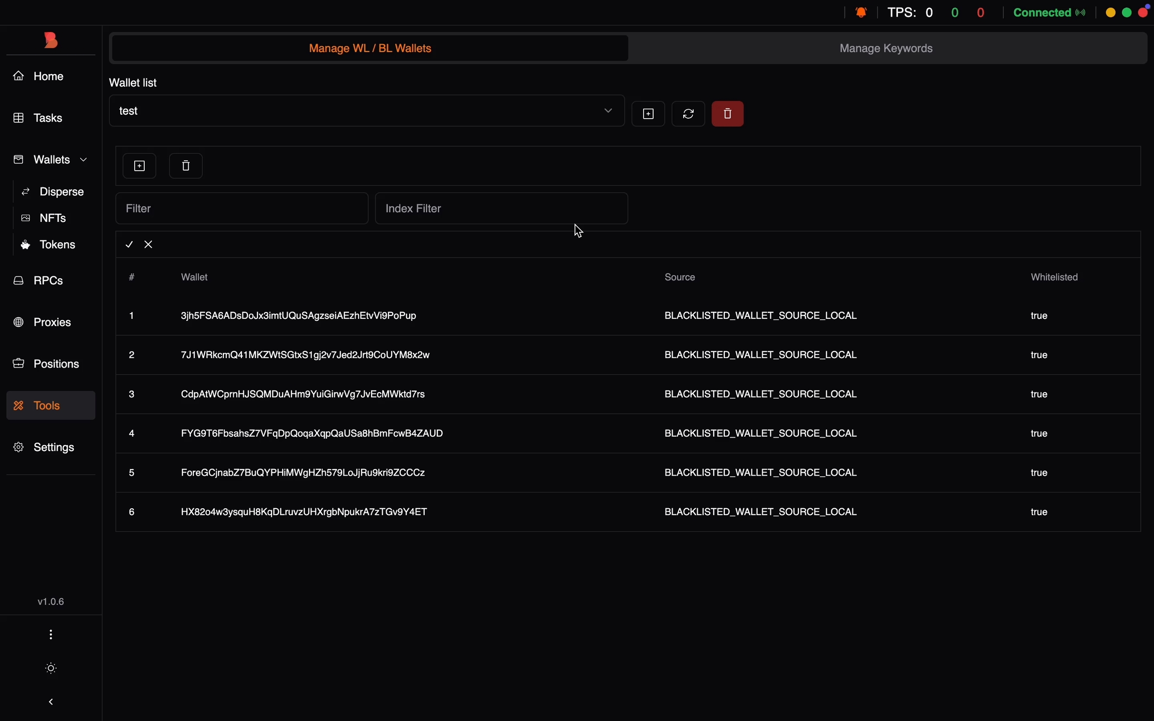Click the Index Filter input field

click(501, 208)
